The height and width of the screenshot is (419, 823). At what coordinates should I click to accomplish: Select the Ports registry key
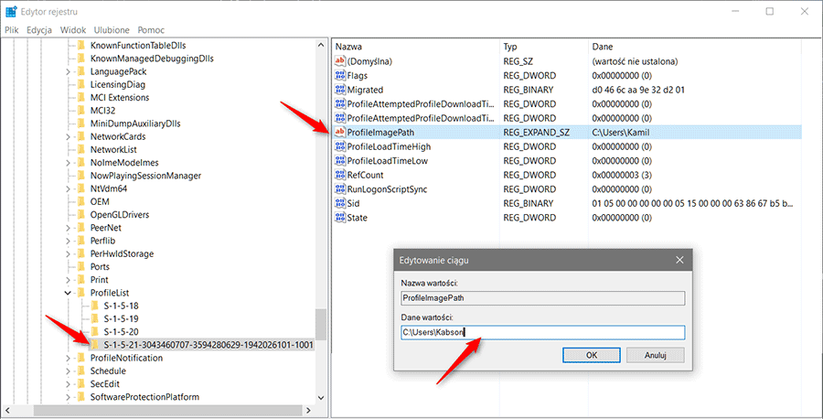pos(99,267)
